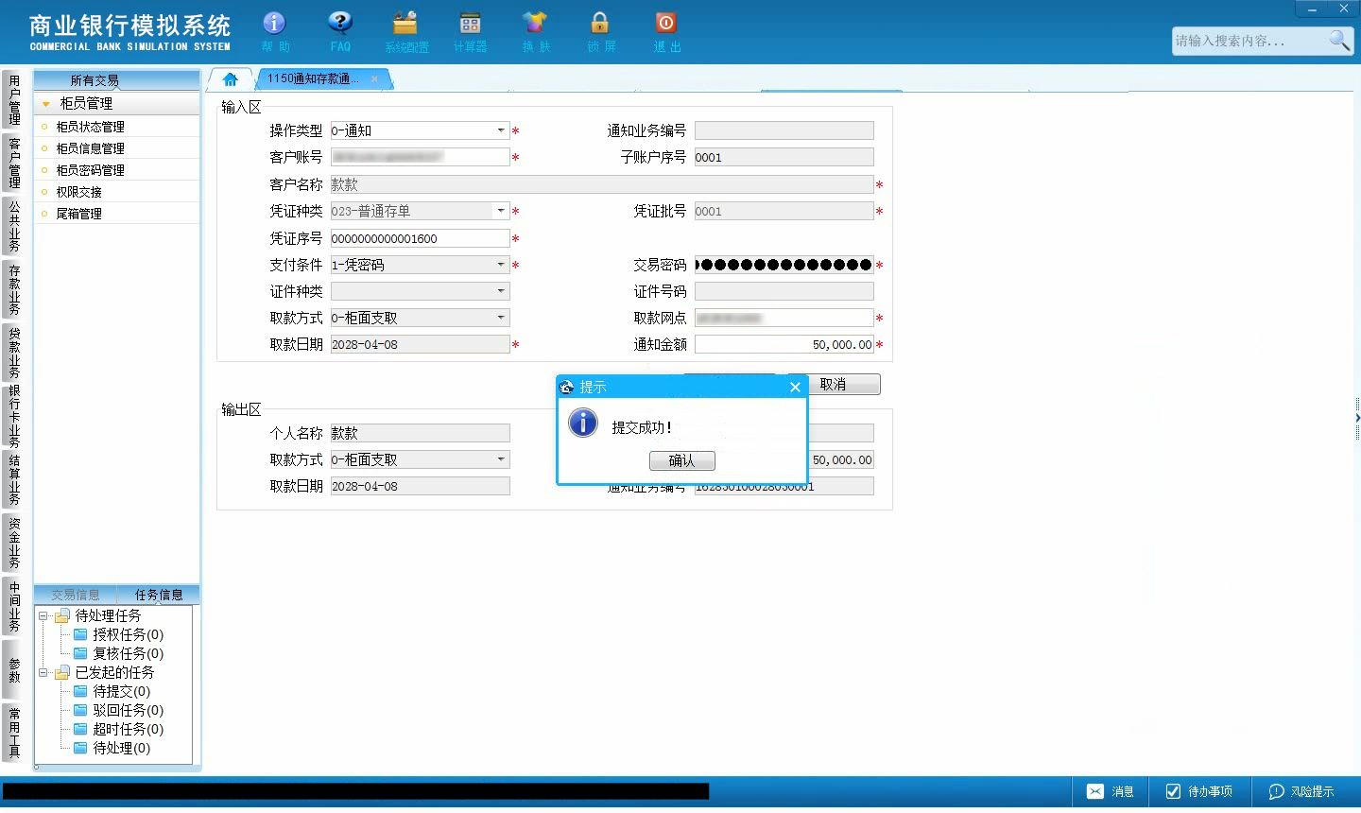
Task: Click the 锁屏 padlock icon
Action: [x=600, y=22]
